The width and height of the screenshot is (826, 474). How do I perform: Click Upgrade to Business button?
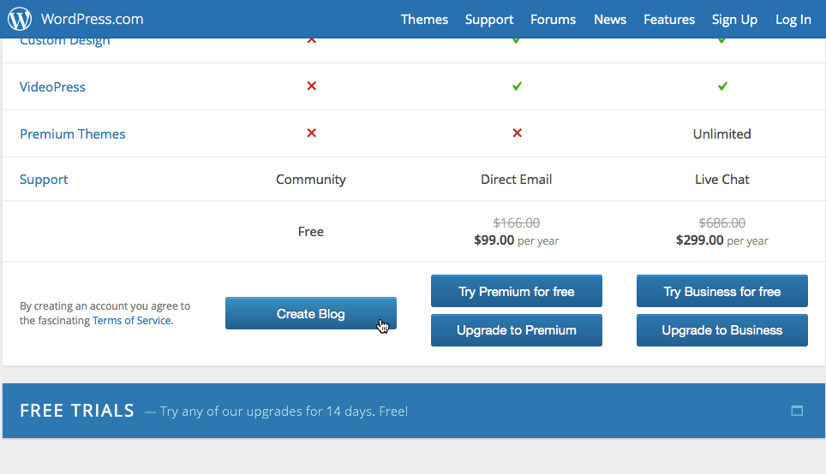click(x=721, y=330)
